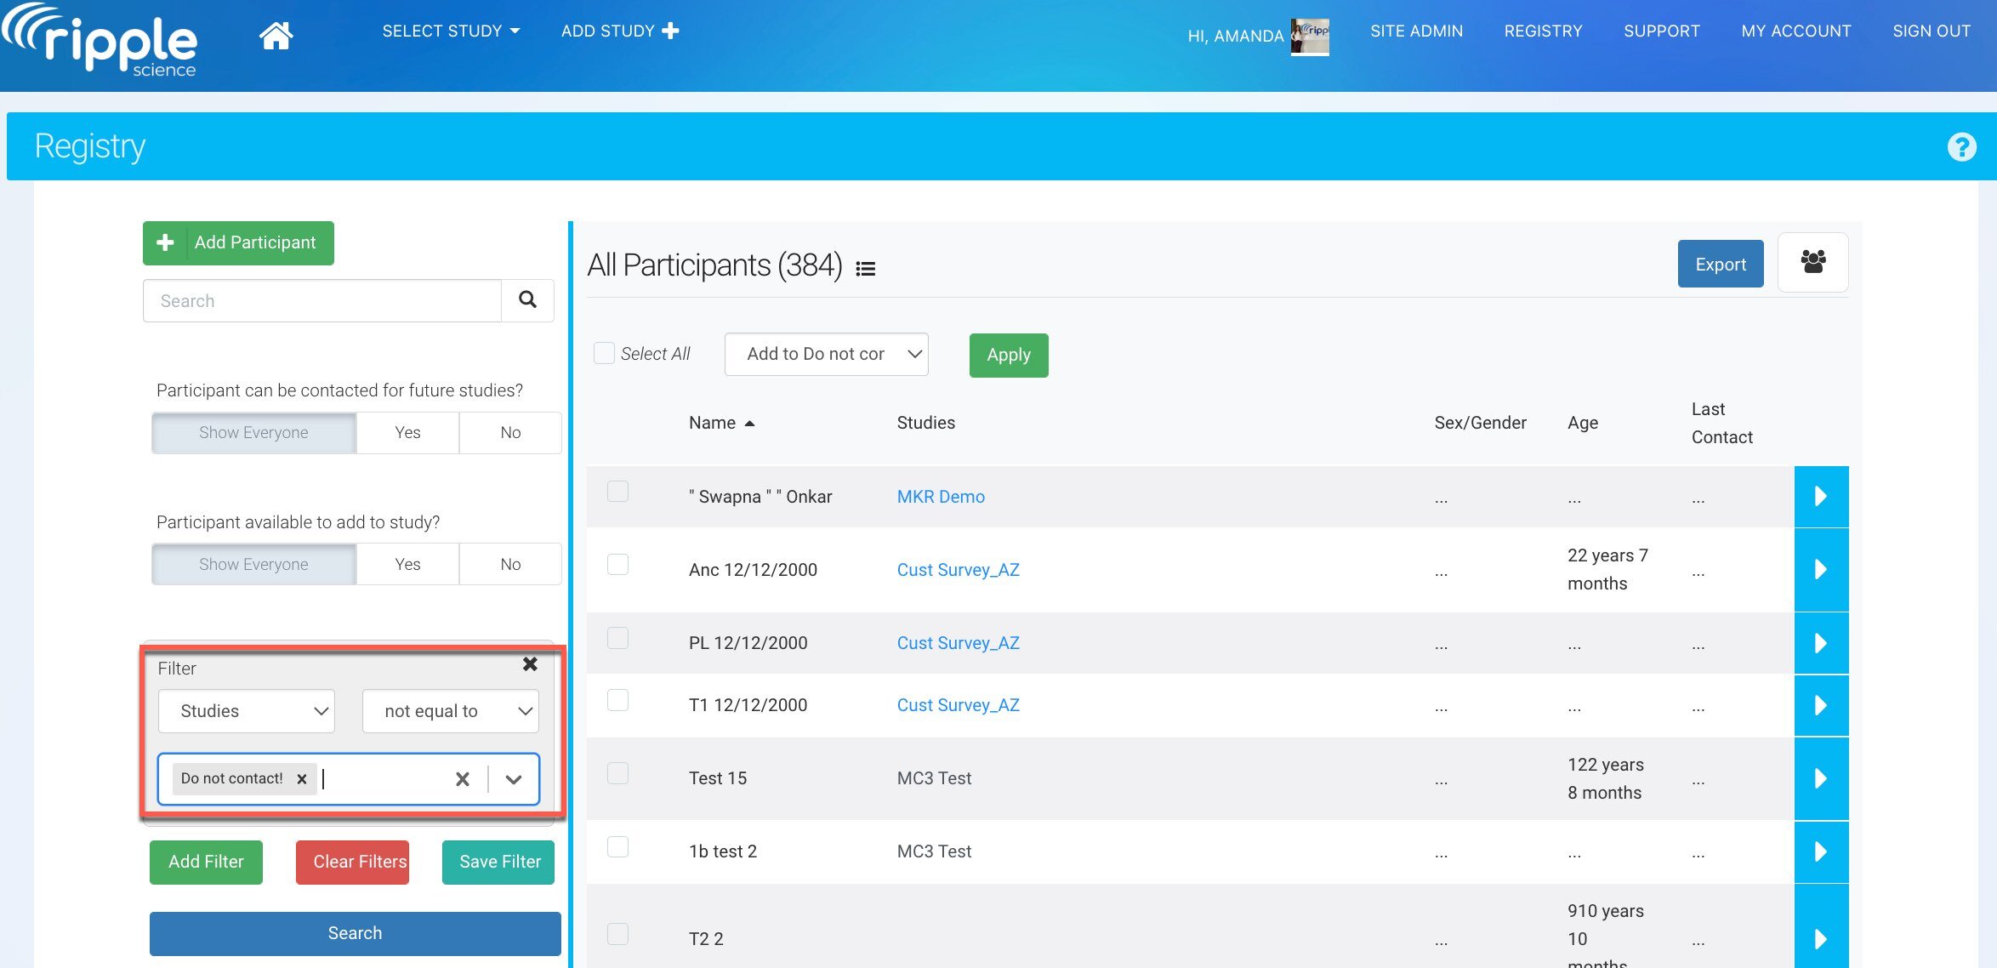This screenshot has height=968, width=1997.
Task: Open the 'not equal to' operator dropdown
Action: pyautogui.click(x=451, y=711)
